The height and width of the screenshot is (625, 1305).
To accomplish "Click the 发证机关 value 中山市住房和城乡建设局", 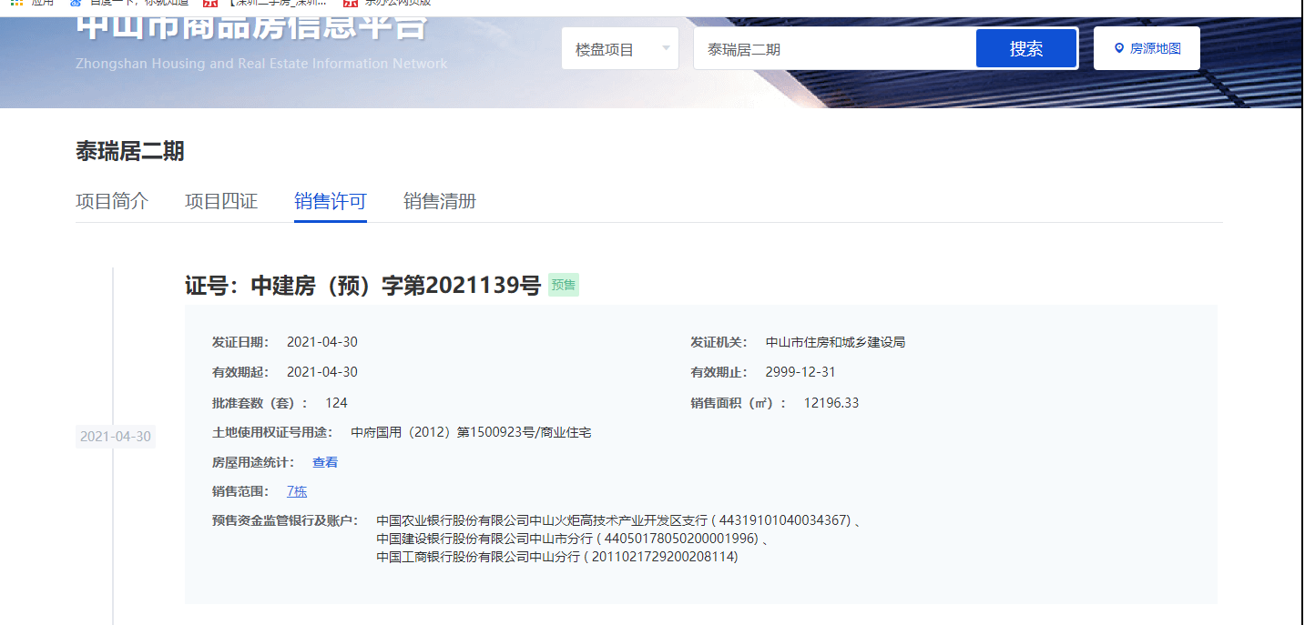I will [836, 342].
